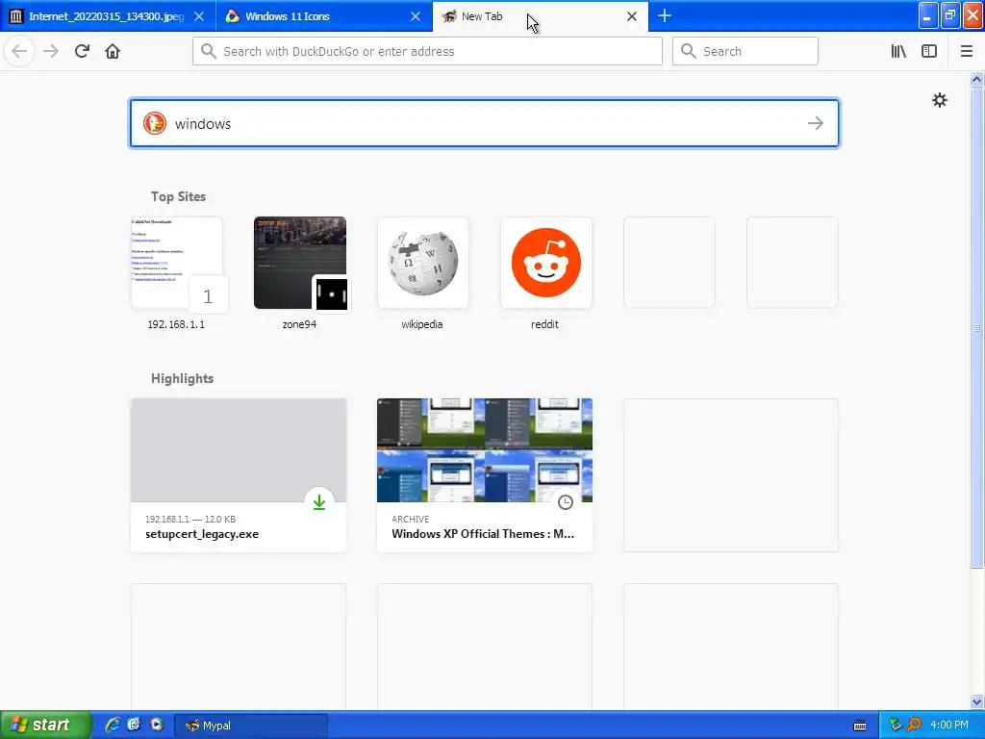The image size is (985, 739).
Task: Click the Highlights heading
Action: click(182, 378)
